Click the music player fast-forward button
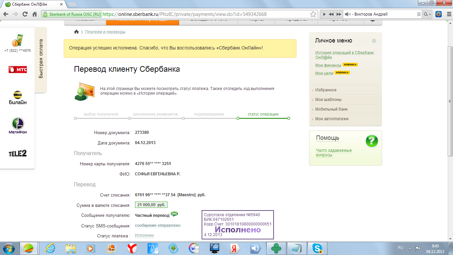Image resolution: width=453 pixels, height=255 pixels. pos(339,14)
